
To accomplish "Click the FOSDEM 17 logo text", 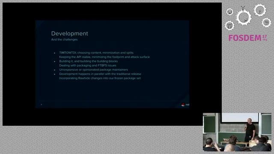I will (247, 38).
